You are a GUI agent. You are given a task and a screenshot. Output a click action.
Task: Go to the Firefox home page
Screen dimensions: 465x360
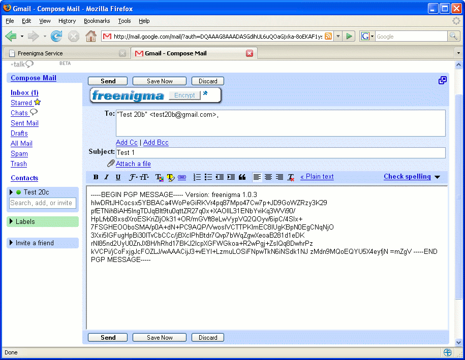[91, 36]
